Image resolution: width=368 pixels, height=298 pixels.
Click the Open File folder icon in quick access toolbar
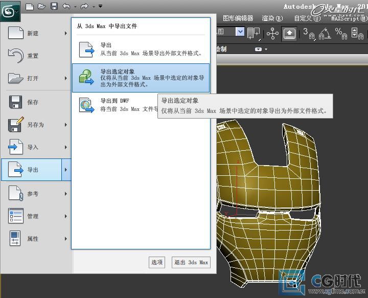pos(41,6)
